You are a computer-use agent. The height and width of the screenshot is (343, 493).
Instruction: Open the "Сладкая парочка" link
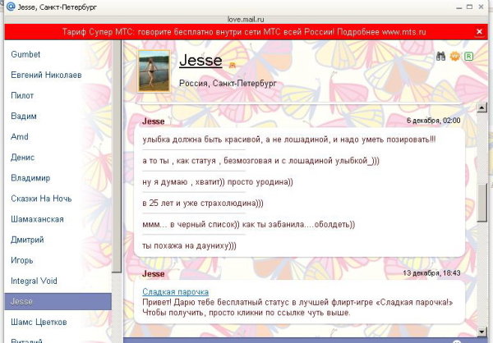(175, 291)
